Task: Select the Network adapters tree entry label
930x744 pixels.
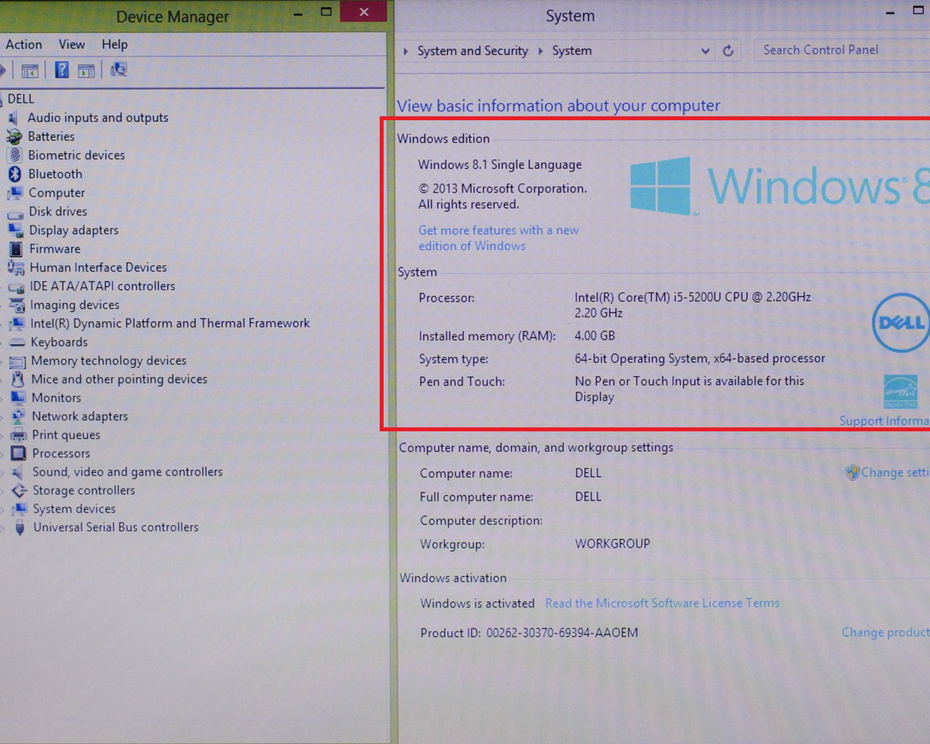Action: pyautogui.click(x=80, y=416)
